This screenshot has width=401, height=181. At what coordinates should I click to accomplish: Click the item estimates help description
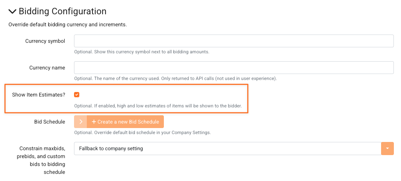point(158,106)
